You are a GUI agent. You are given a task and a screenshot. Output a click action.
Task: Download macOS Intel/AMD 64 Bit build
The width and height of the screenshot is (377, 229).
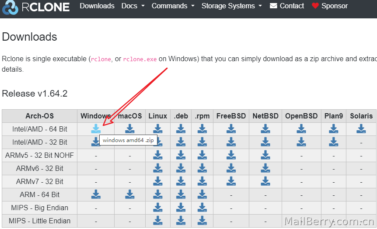point(130,129)
